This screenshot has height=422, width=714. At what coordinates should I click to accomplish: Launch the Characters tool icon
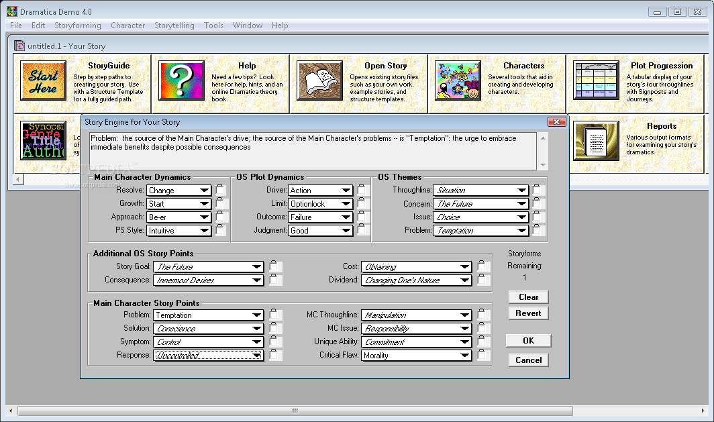tap(458, 81)
